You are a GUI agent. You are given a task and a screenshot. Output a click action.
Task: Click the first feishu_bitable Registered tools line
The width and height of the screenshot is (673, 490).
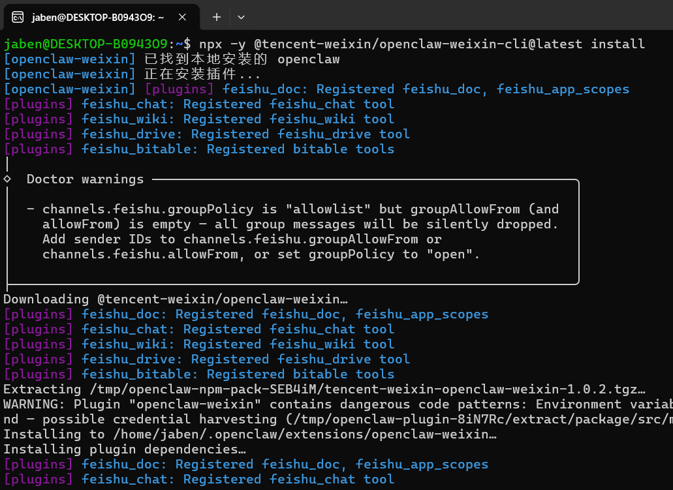tap(238, 149)
